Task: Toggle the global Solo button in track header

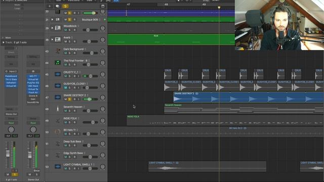Action: pyautogui.click(x=65, y=6)
